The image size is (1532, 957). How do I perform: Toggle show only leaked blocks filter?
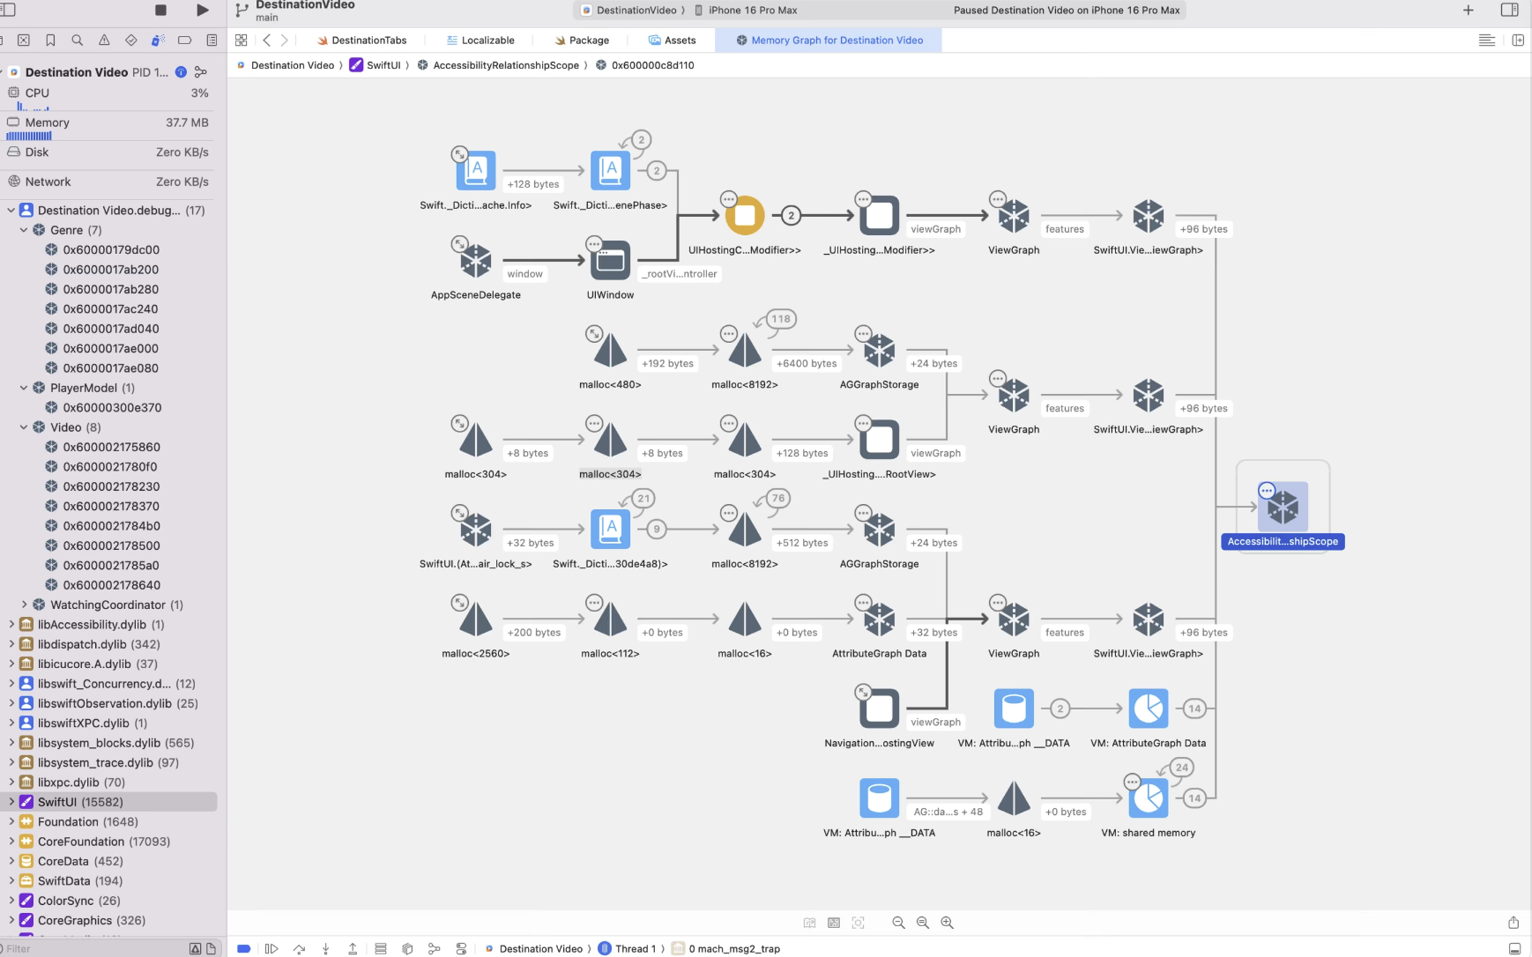click(195, 949)
